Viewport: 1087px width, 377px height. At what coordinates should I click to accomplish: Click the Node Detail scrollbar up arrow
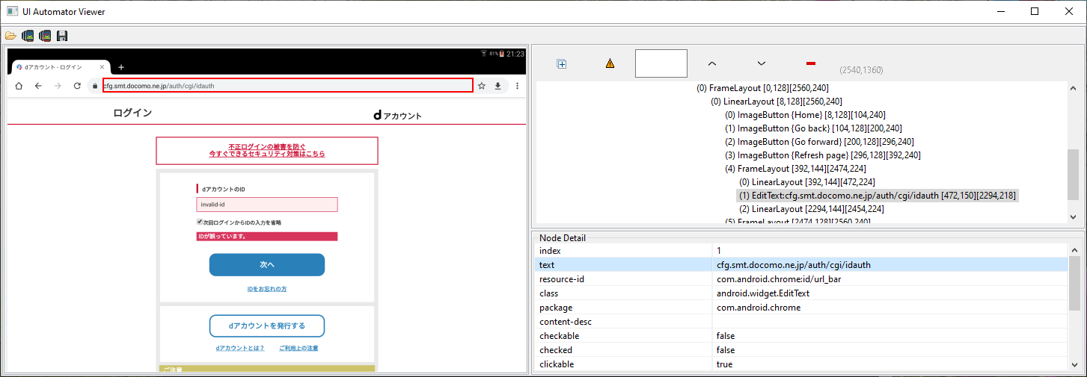[1074, 249]
